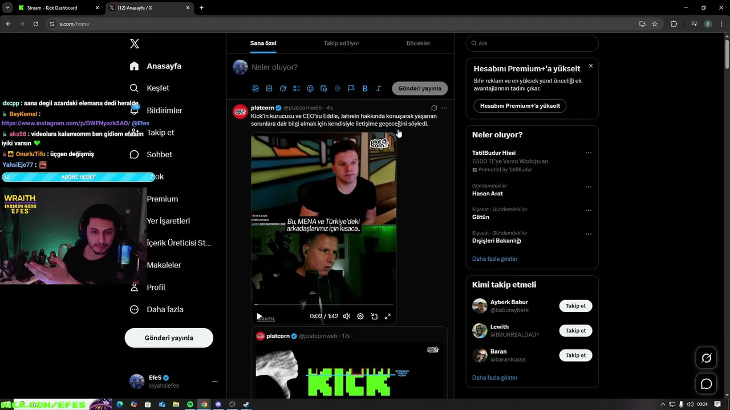The image size is (730, 410).
Task: Click the Ara search box
Action: point(532,43)
